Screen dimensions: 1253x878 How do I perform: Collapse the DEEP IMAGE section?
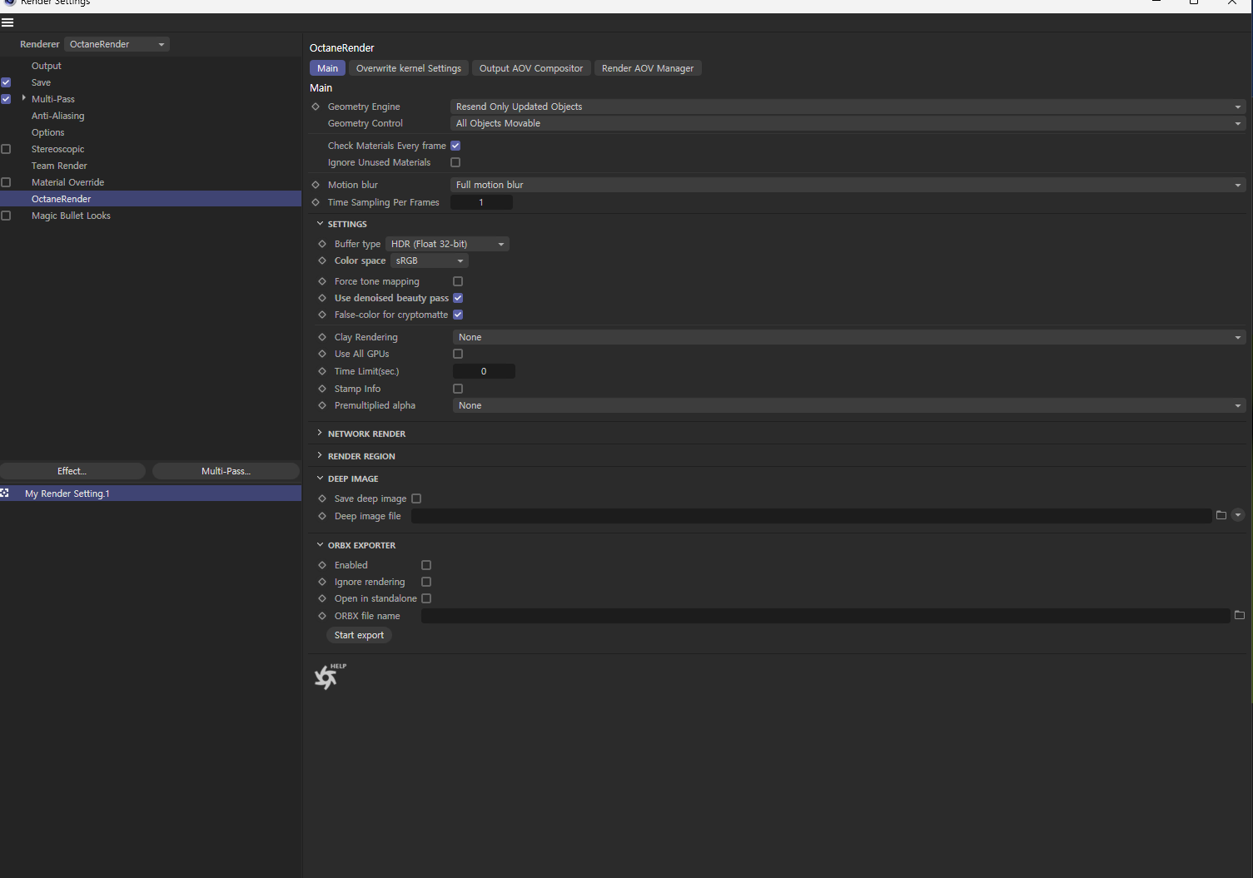[x=320, y=479]
